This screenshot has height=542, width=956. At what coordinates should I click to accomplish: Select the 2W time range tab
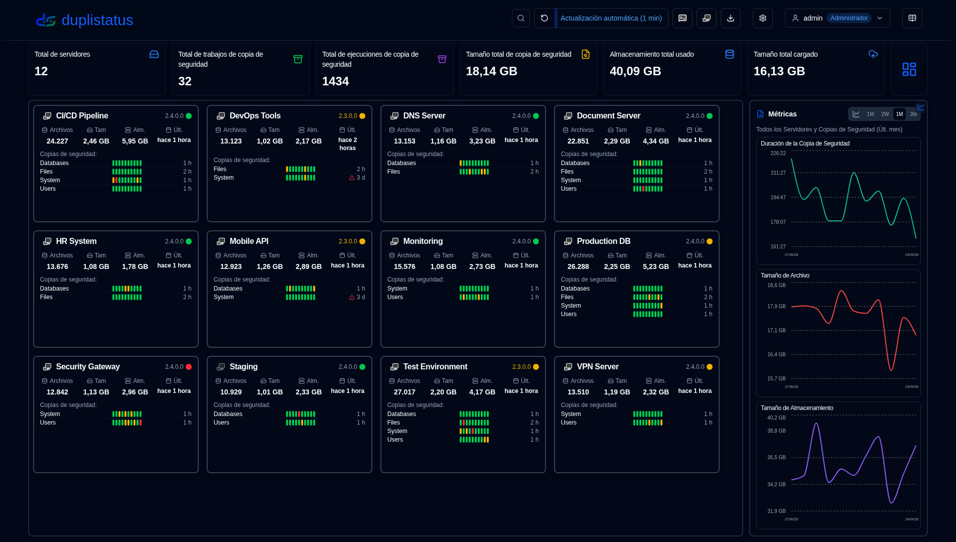[885, 114]
